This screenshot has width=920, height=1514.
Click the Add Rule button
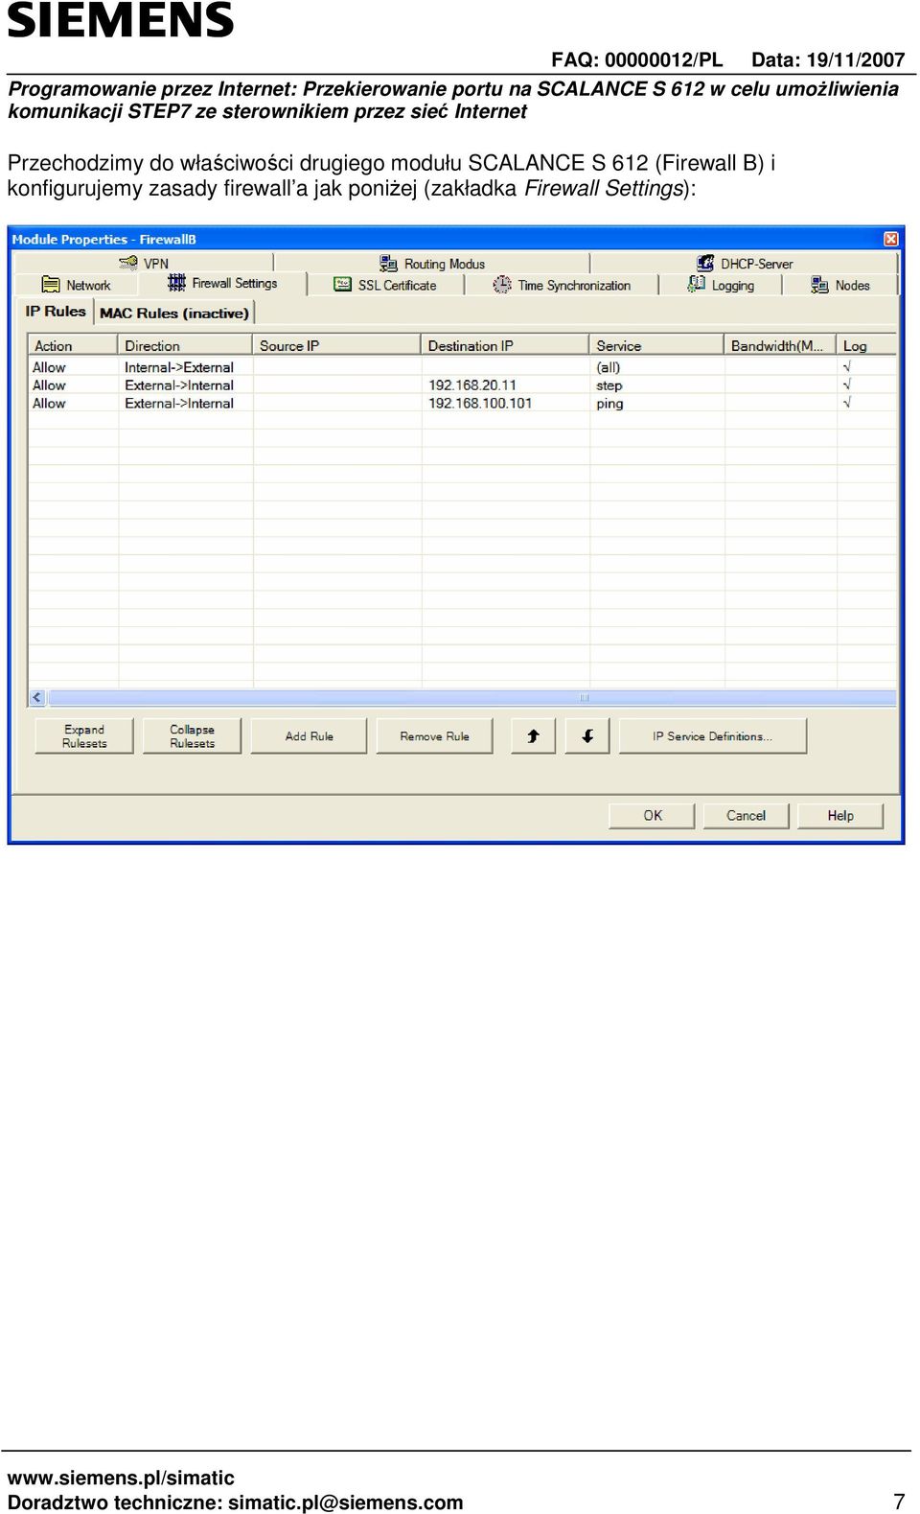(309, 736)
